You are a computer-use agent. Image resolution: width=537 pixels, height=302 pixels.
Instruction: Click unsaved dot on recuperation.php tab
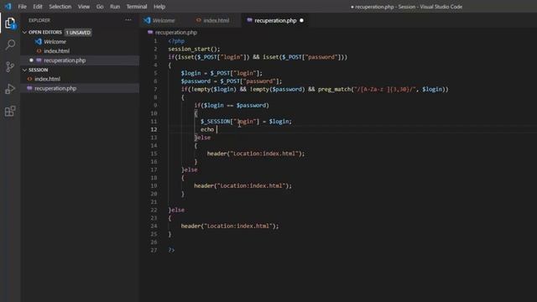pos(301,20)
